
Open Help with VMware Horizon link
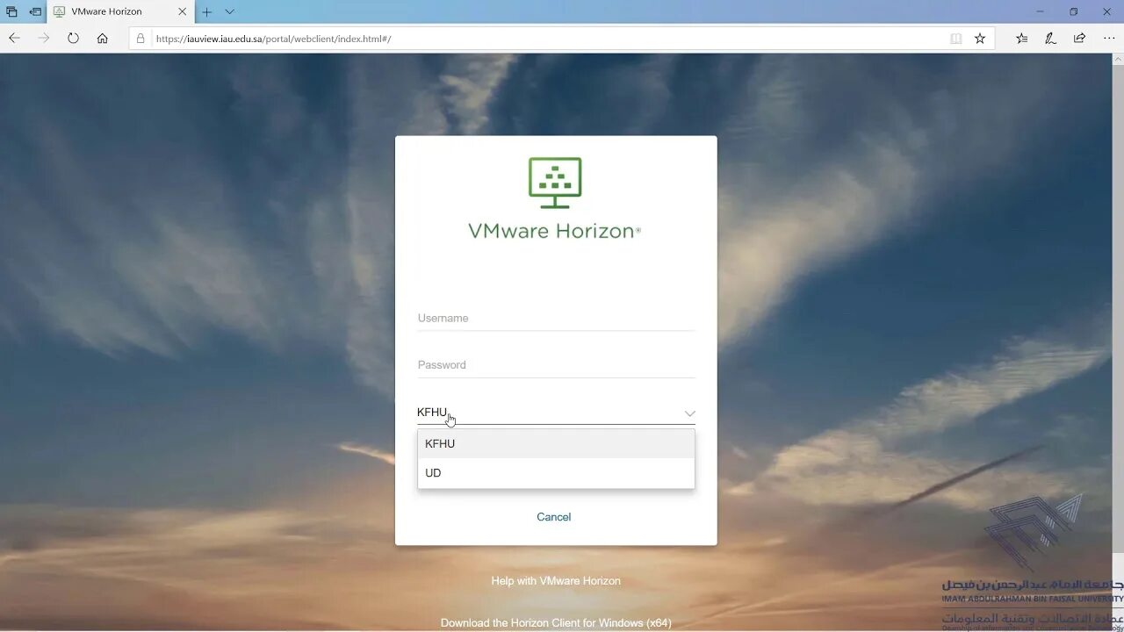tap(556, 580)
